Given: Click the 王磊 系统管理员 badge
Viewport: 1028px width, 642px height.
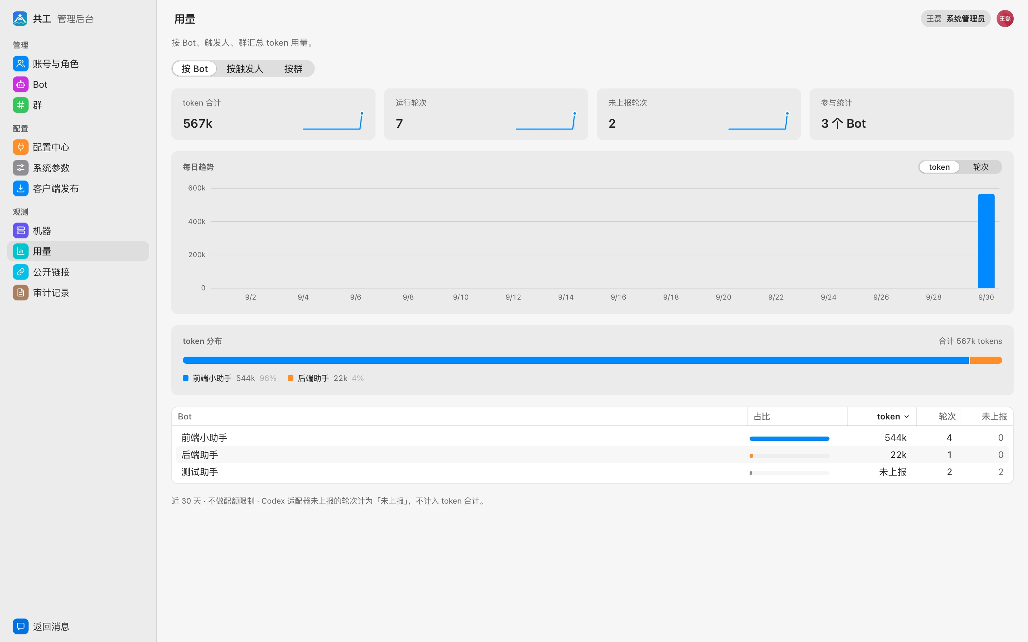Looking at the screenshot, I should [955, 19].
